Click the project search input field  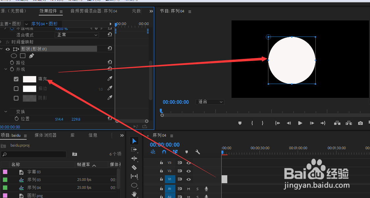point(34,154)
